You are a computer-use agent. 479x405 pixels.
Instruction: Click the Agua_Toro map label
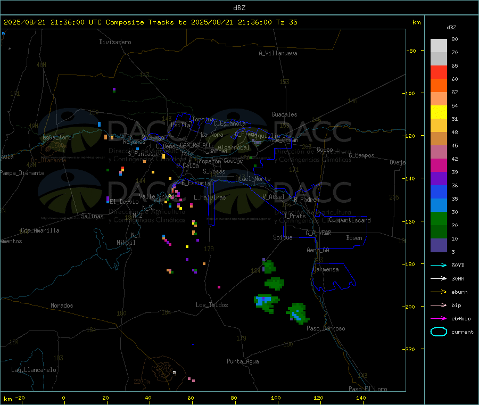[x=57, y=137]
